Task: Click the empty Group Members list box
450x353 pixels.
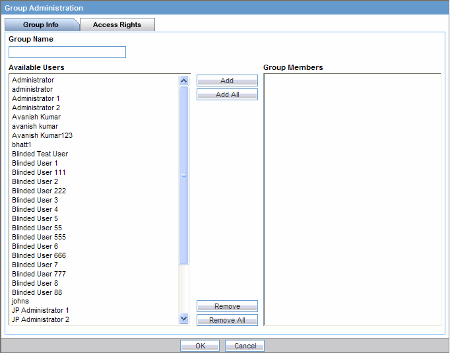Action: click(x=352, y=200)
